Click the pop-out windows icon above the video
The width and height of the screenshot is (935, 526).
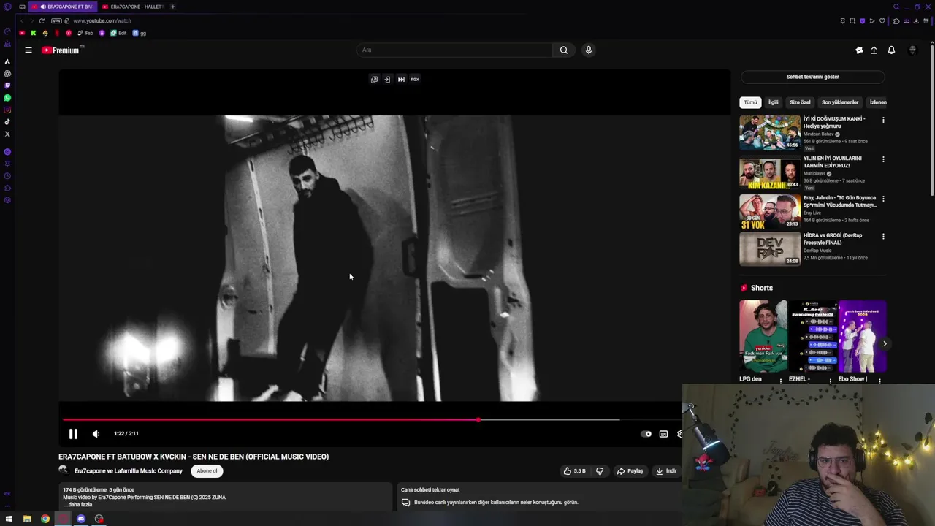[x=374, y=80]
